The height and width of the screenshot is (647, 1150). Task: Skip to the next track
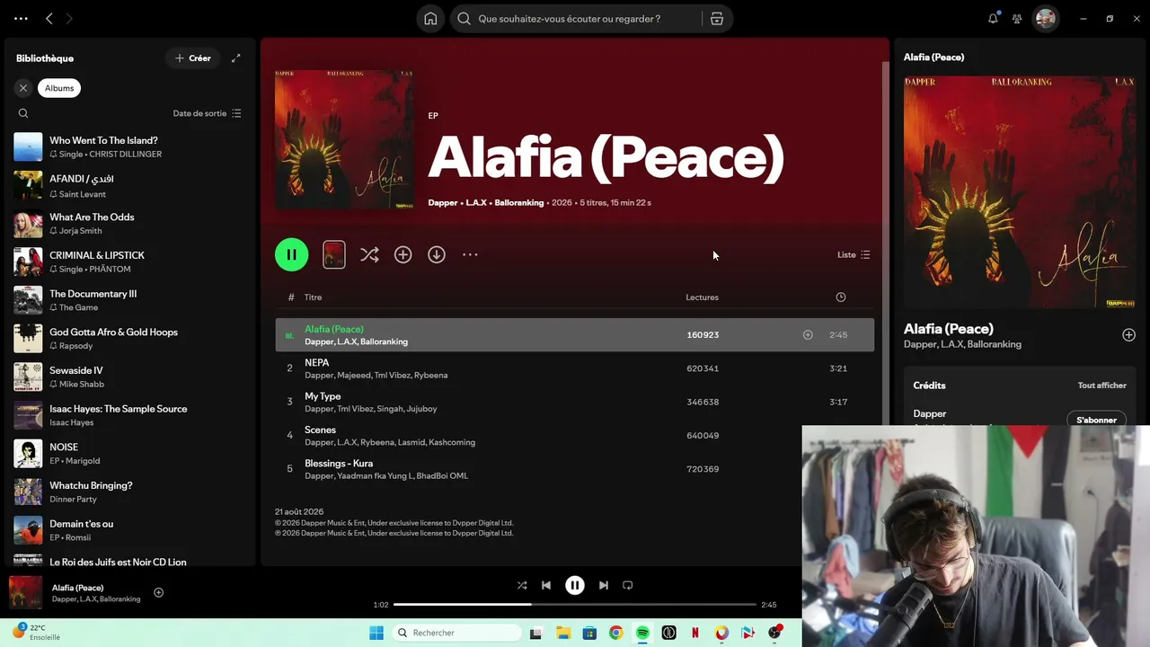(x=604, y=585)
